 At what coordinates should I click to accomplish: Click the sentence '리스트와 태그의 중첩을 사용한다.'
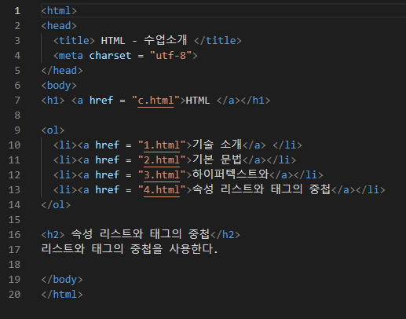pyautogui.click(x=130, y=249)
